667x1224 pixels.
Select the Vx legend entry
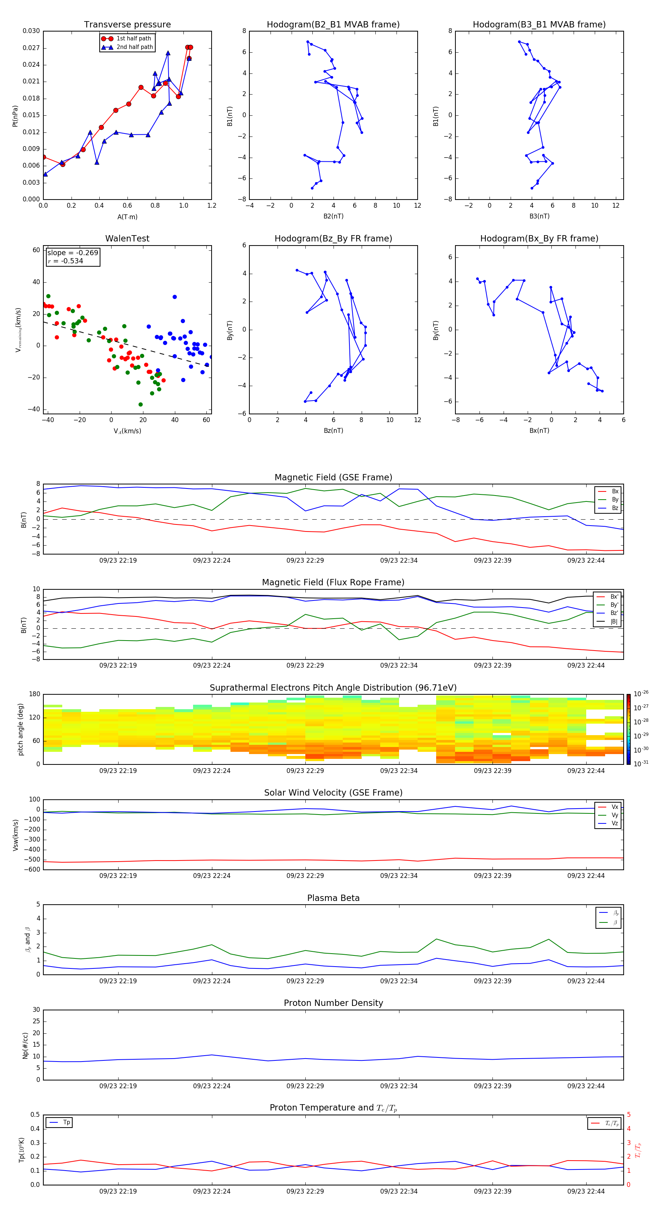point(608,807)
